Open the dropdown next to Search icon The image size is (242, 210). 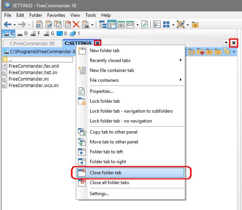point(92,25)
